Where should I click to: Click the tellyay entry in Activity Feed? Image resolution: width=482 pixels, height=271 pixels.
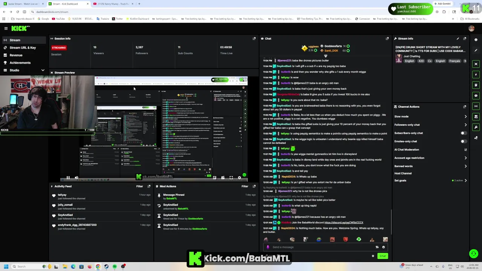click(x=102, y=196)
